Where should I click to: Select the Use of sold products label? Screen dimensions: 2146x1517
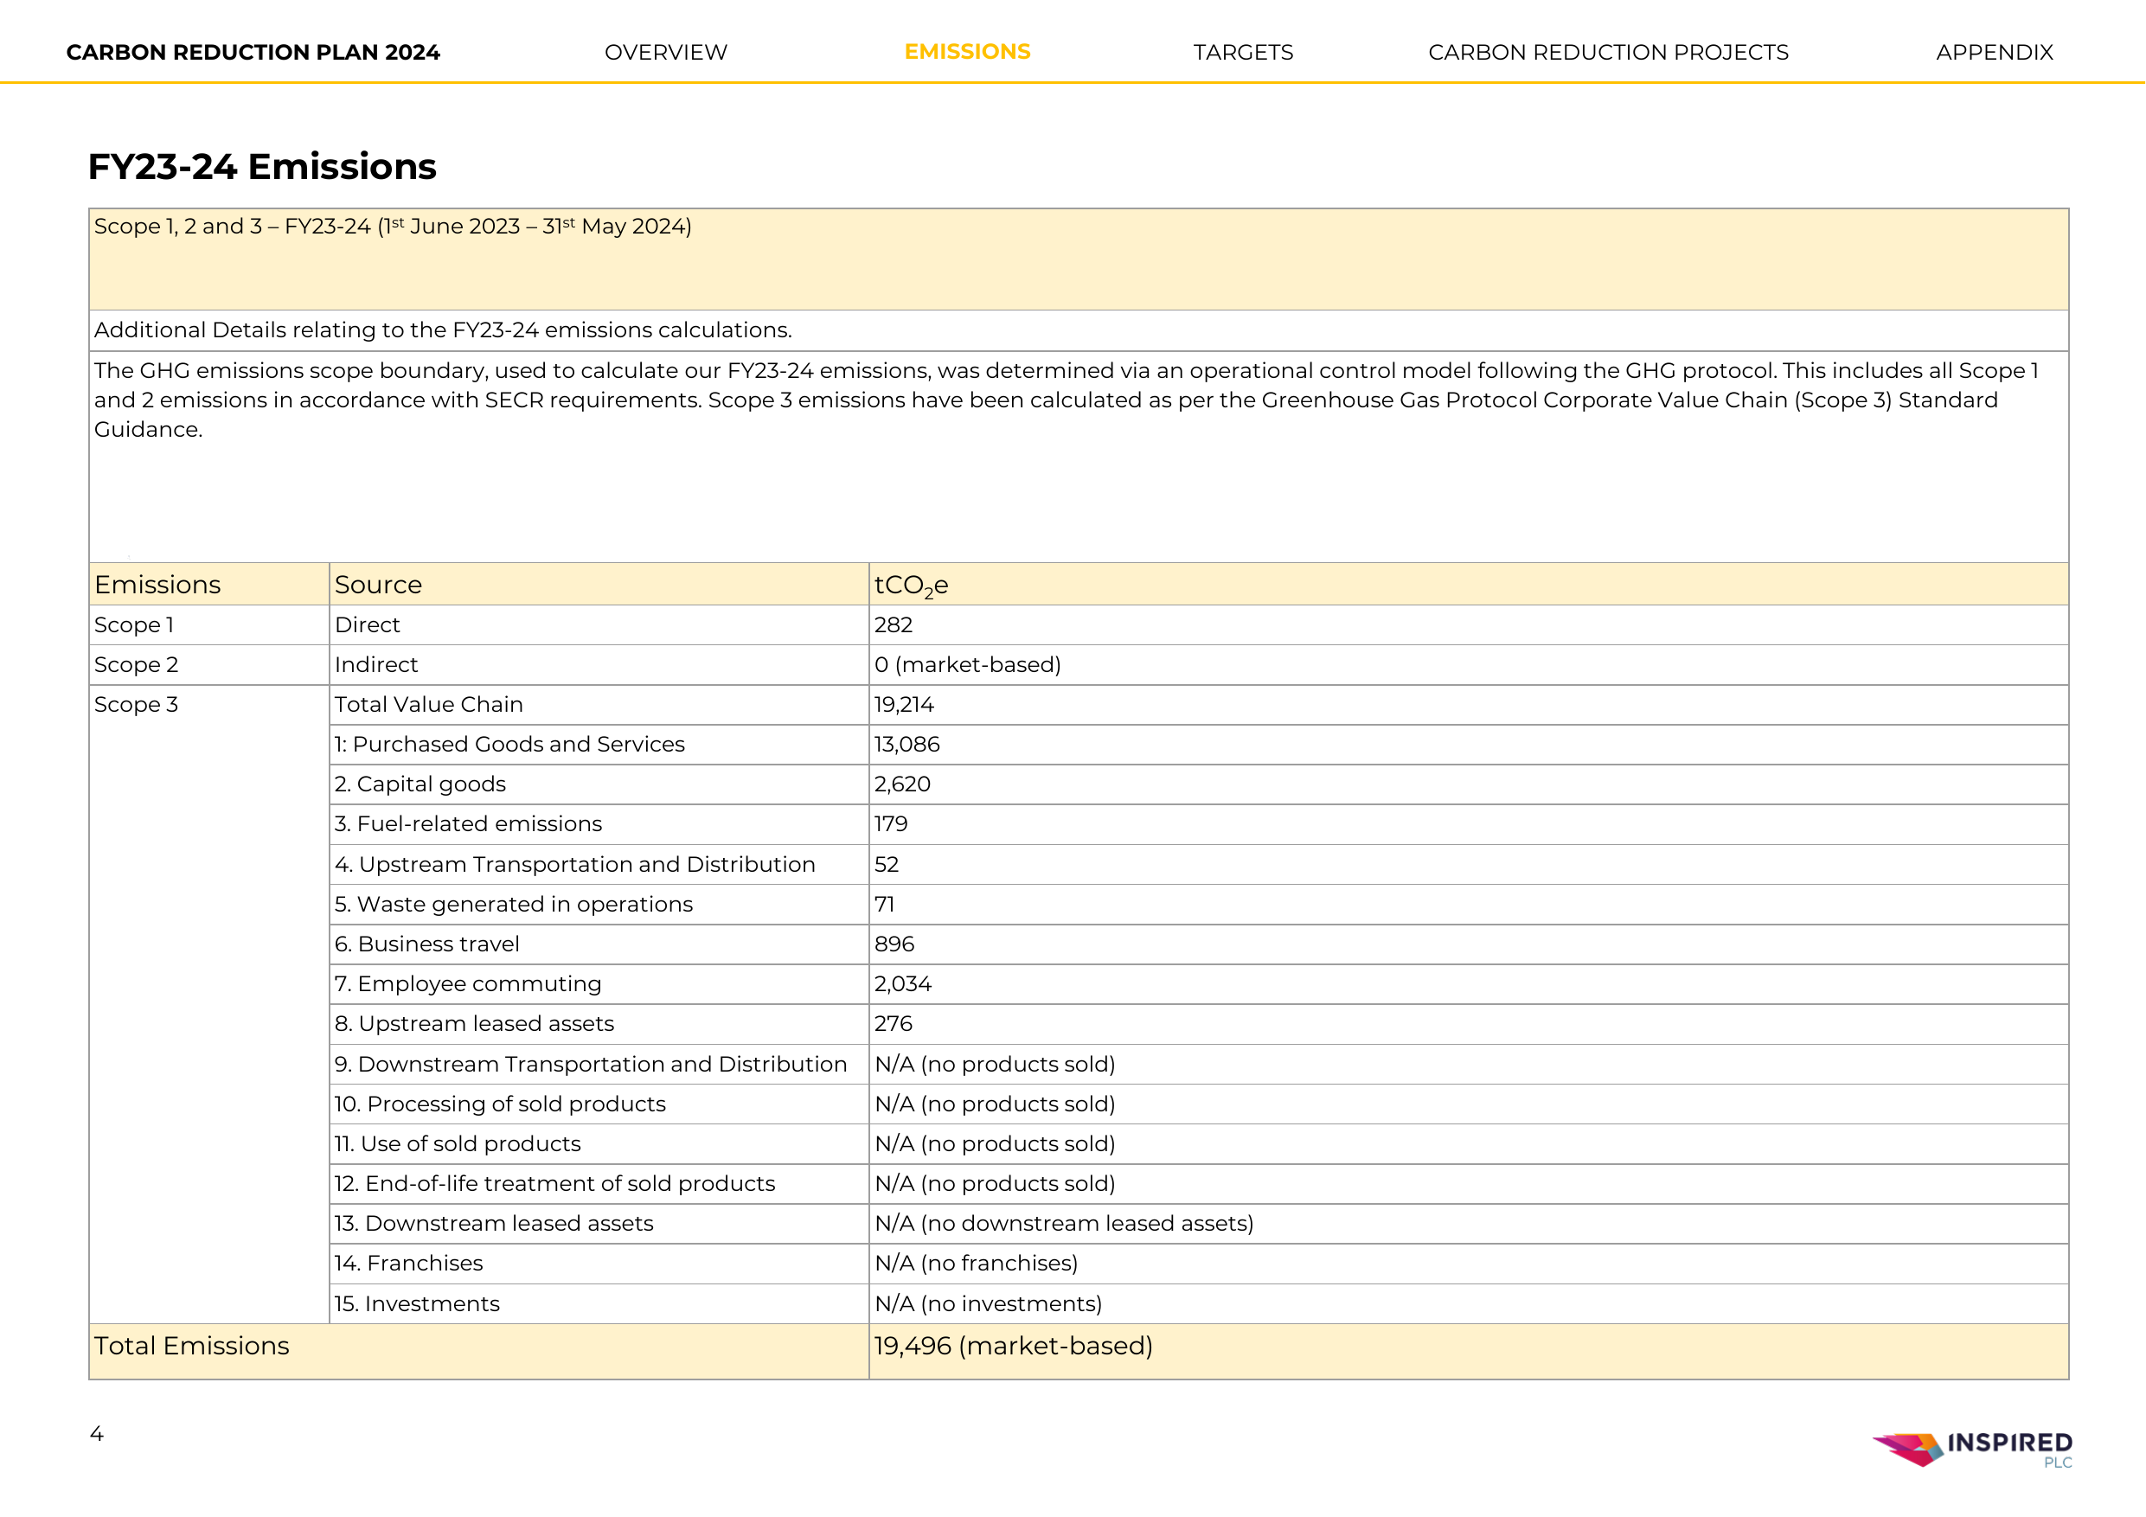(x=458, y=1144)
